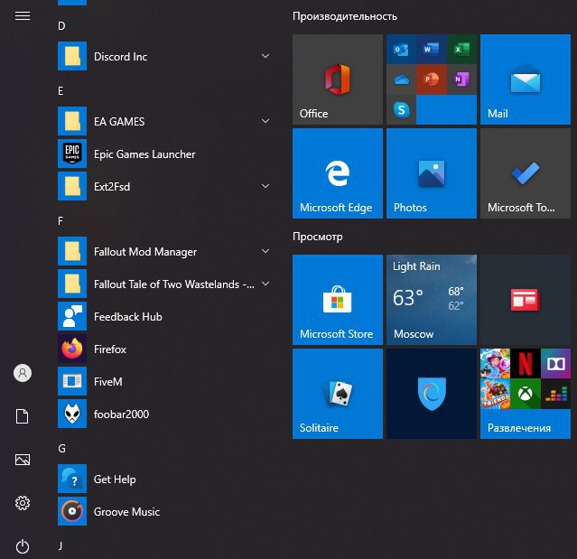This screenshot has width=577, height=559.
Task: Open Netflix in the Развлечения folder tile
Action: (526, 364)
